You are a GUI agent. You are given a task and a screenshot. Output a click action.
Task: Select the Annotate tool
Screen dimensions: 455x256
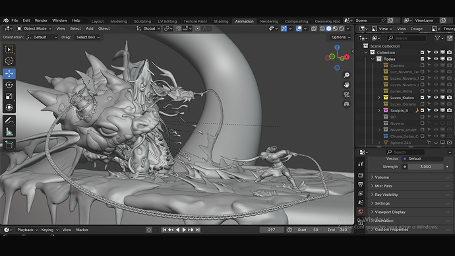click(9, 121)
